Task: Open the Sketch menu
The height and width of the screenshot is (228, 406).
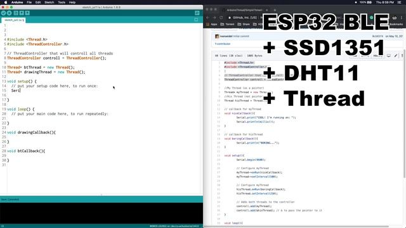Action: pyautogui.click(x=49, y=3)
